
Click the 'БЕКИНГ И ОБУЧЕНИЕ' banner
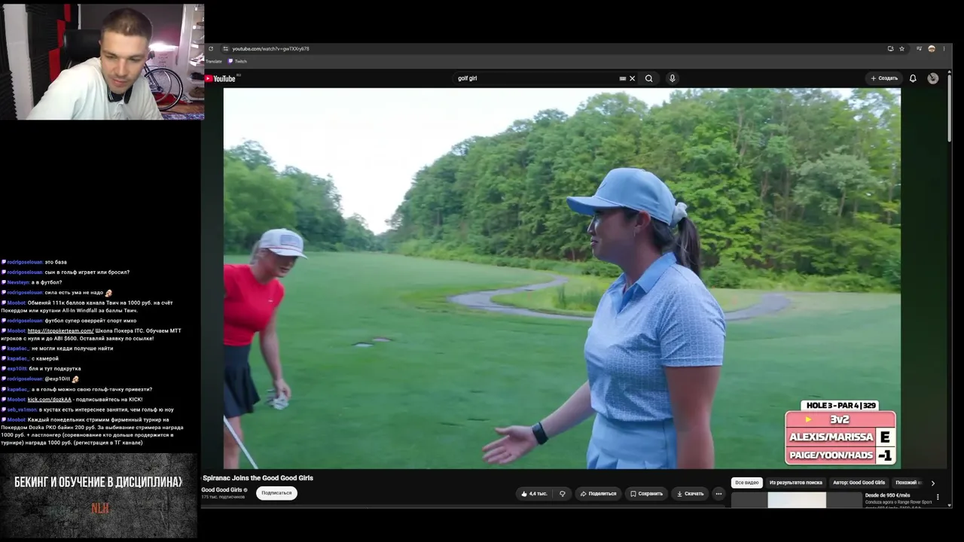[99, 495]
